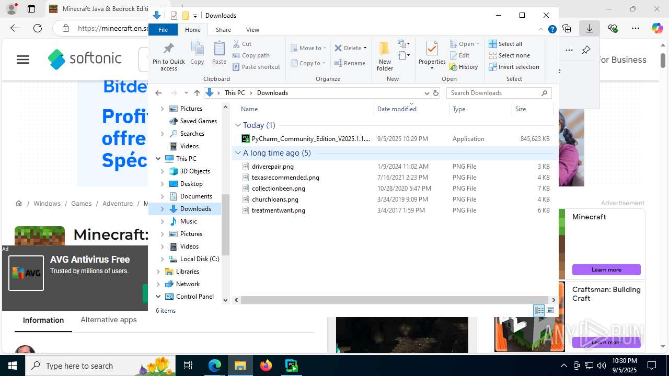Minimize the ribbon with chevron
The image size is (669, 376).
[x=541, y=30]
